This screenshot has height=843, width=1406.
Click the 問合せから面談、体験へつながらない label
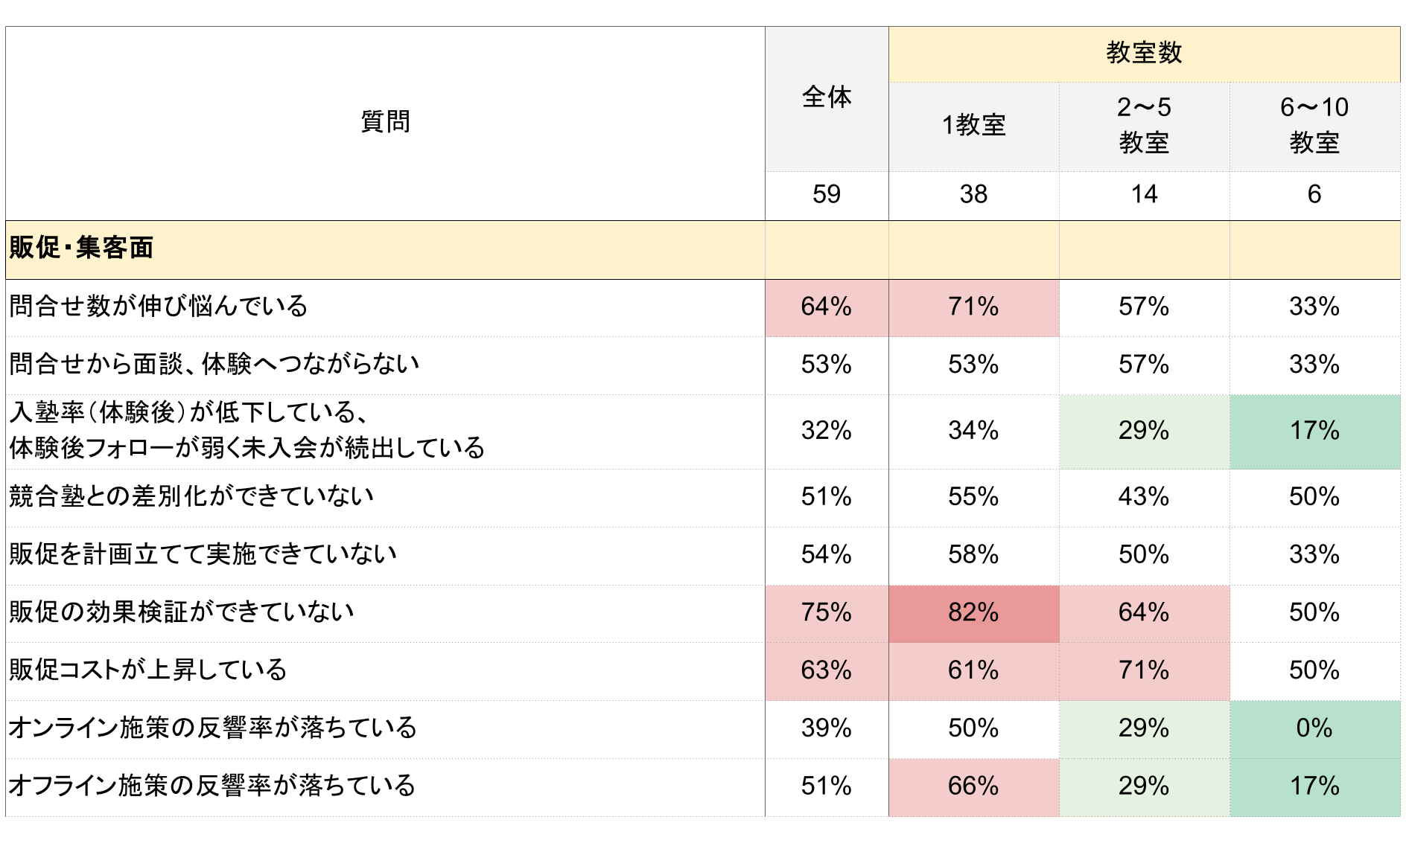[x=214, y=365]
